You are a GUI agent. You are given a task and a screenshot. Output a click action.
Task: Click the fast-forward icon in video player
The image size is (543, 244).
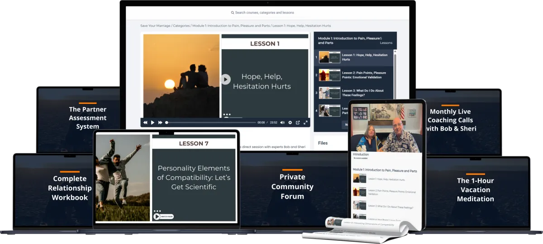click(160, 122)
